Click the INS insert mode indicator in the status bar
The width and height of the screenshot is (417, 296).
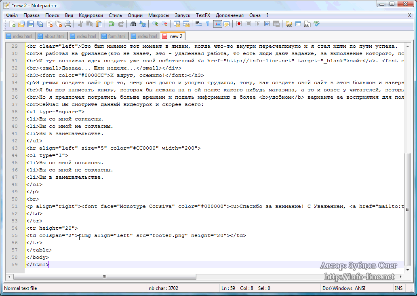pos(398,288)
